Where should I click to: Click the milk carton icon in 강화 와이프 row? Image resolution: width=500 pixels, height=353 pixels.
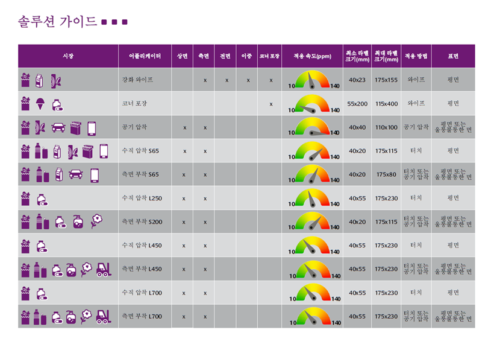[39, 80]
